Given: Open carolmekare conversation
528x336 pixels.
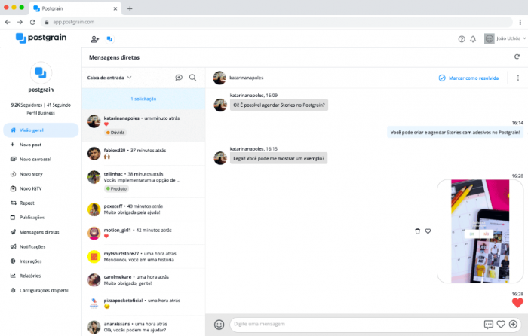Looking at the screenshot, I should point(143,280).
